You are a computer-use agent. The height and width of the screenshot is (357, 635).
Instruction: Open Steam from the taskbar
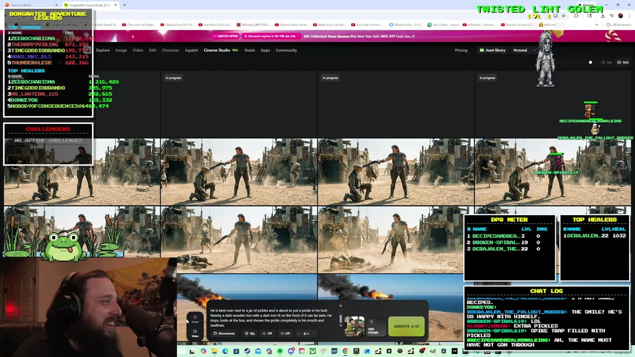point(247,352)
